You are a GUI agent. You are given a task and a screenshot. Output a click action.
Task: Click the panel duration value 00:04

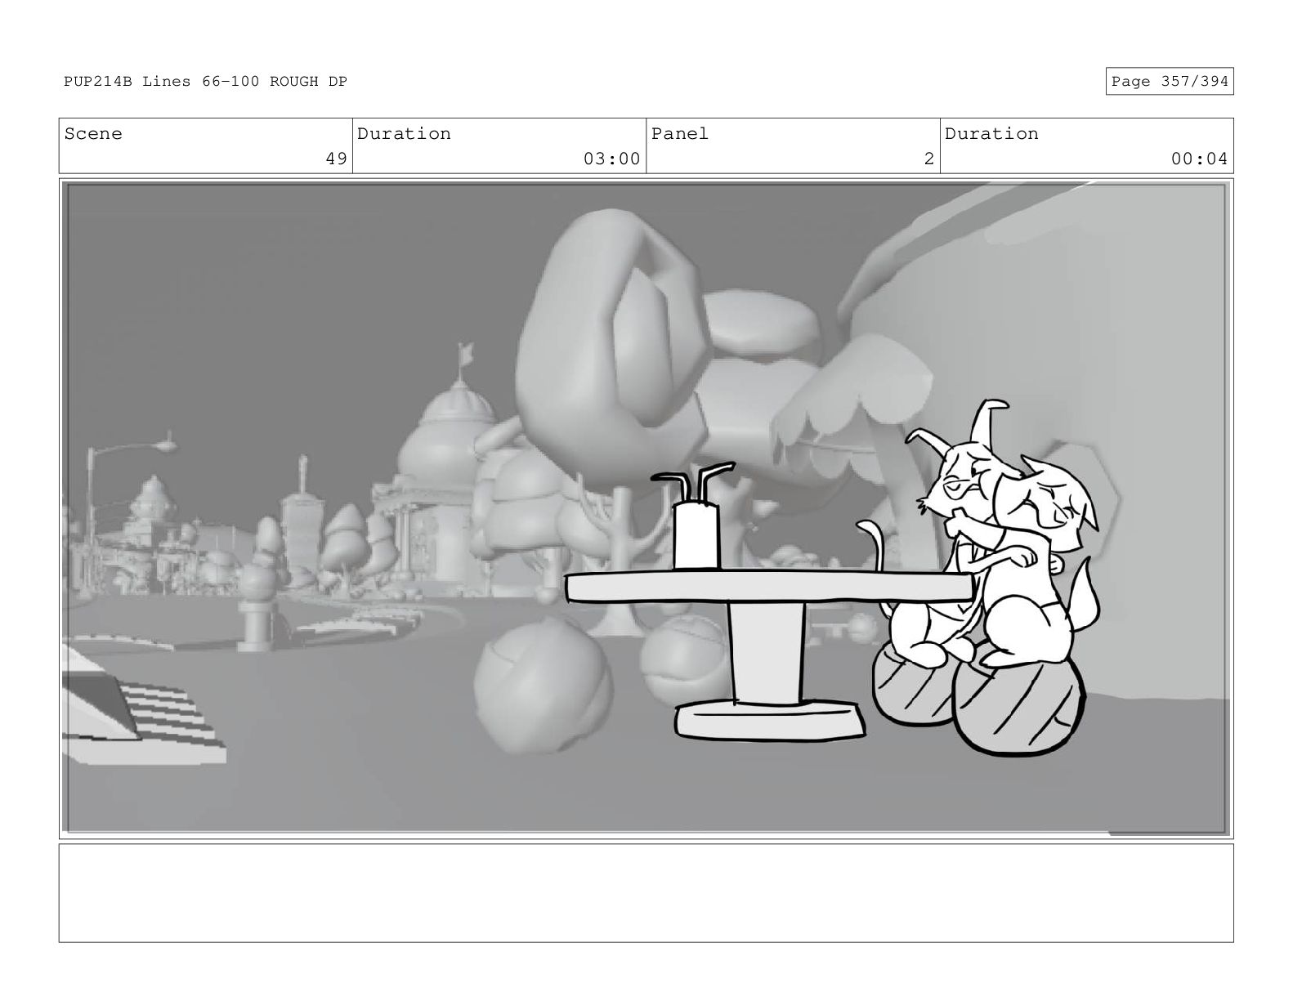(1199, 159)
